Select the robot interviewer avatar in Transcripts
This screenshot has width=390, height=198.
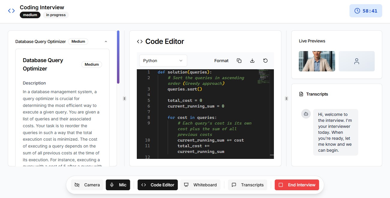(306, 114)
